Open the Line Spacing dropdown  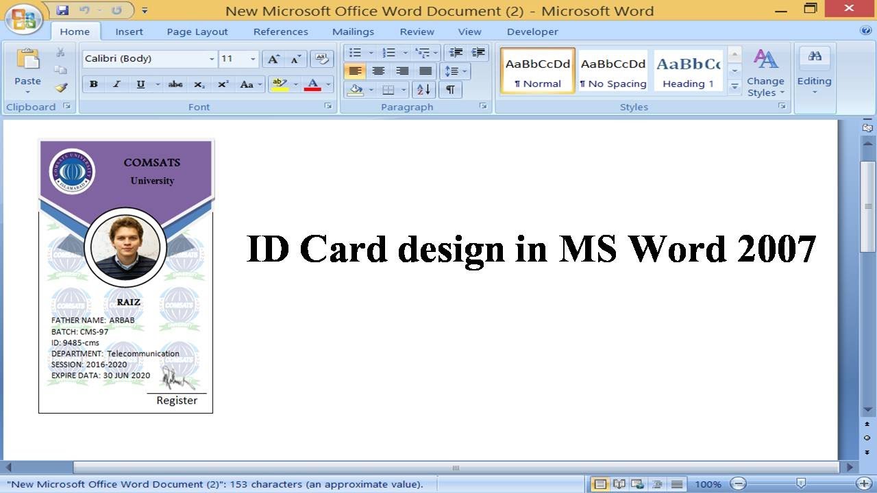coord(456,71)
